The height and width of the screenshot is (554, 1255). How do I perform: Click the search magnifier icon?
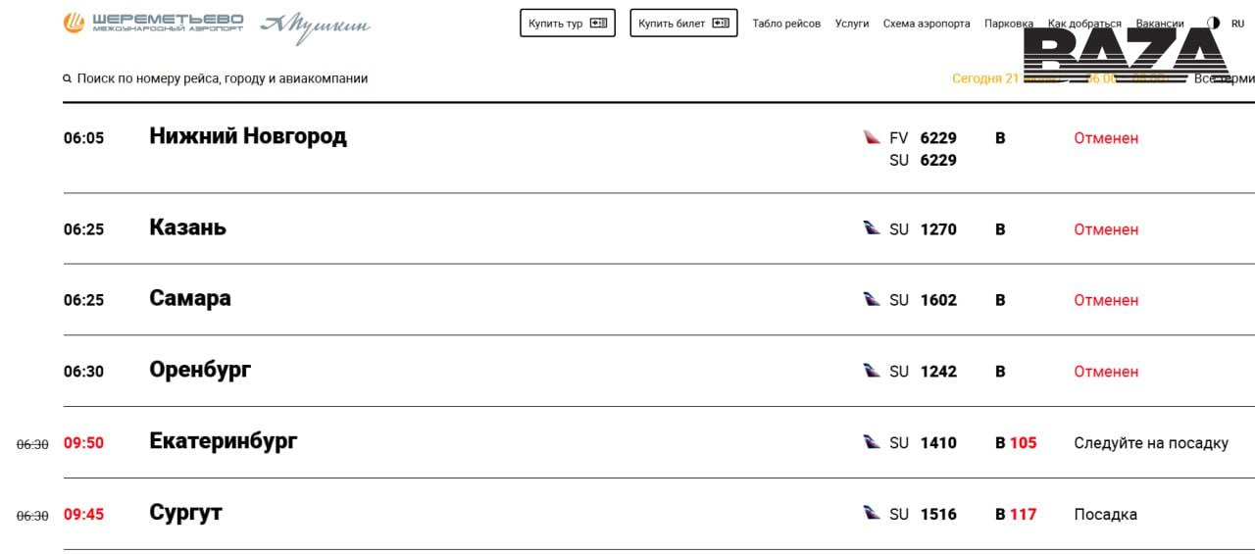pos(68,78)
